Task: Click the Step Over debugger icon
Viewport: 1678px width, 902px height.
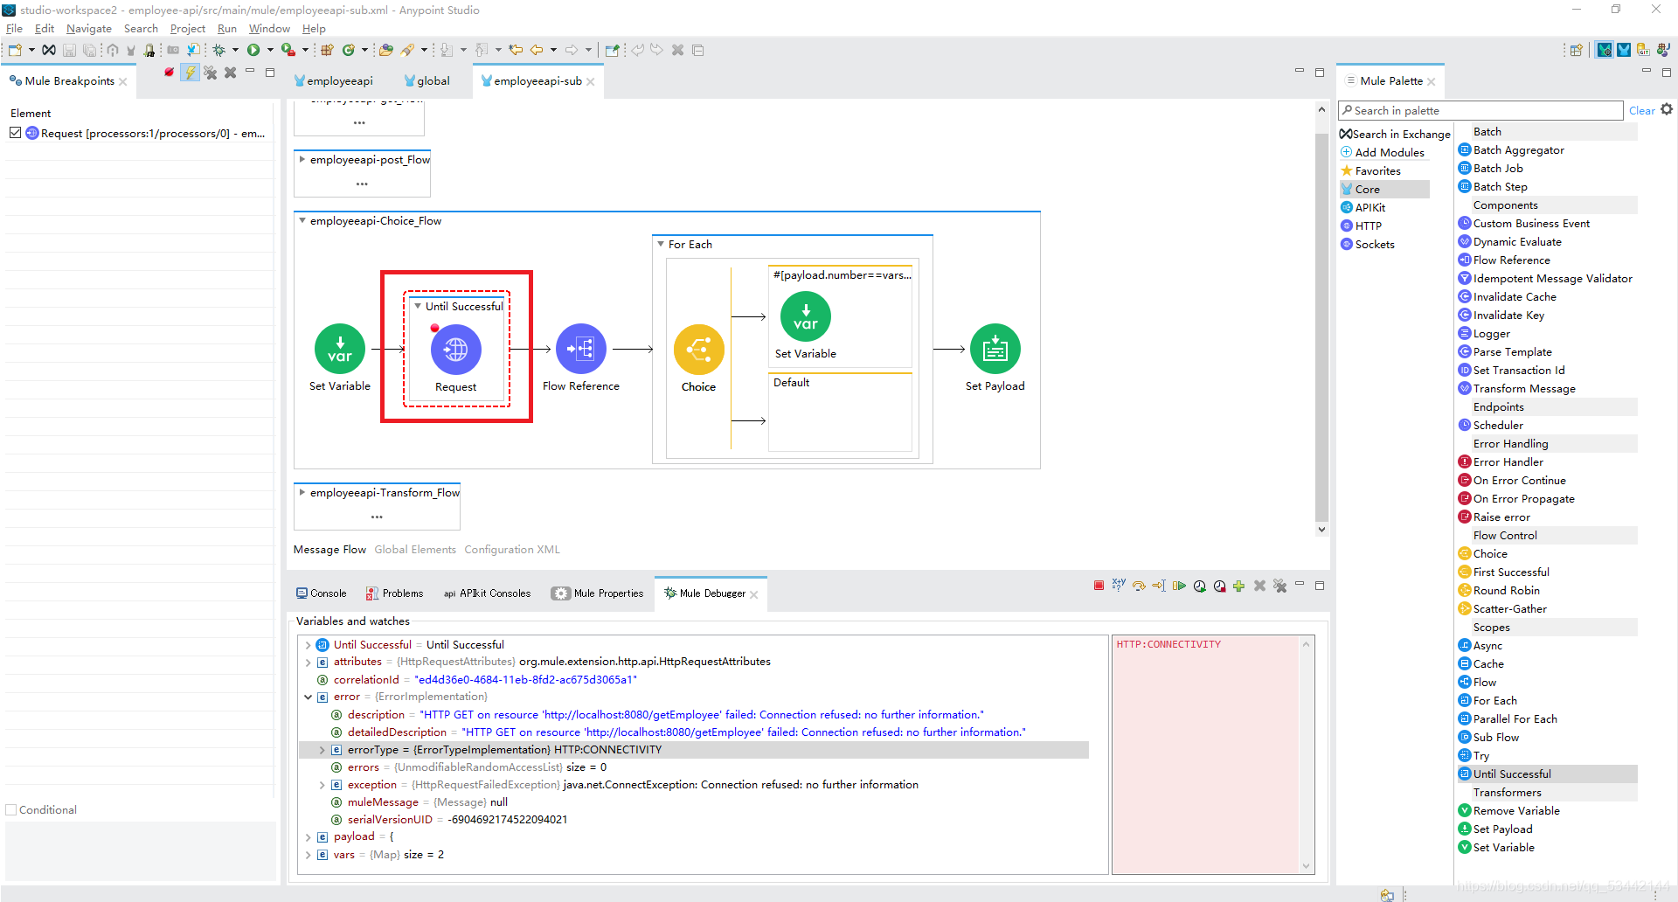Action: click(x=1139, y=586)
